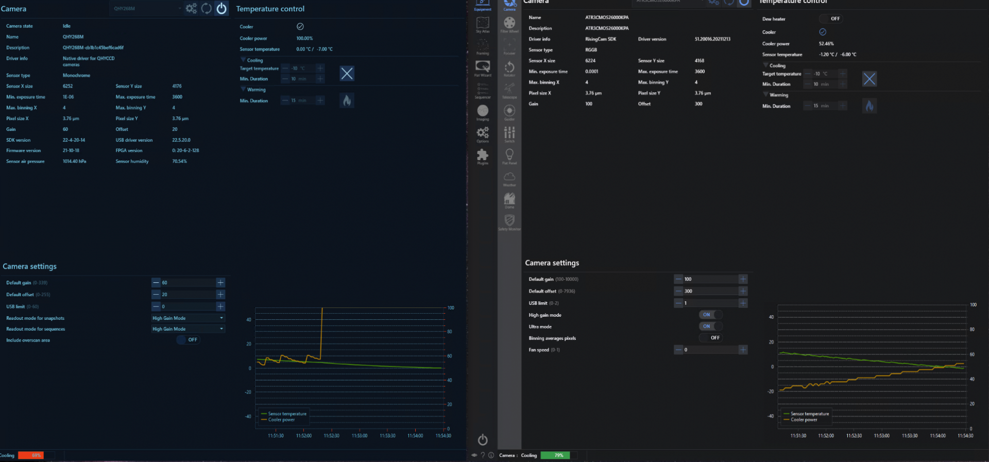Select Dome equipment
989x462 pixels.
tap(509, 200)
